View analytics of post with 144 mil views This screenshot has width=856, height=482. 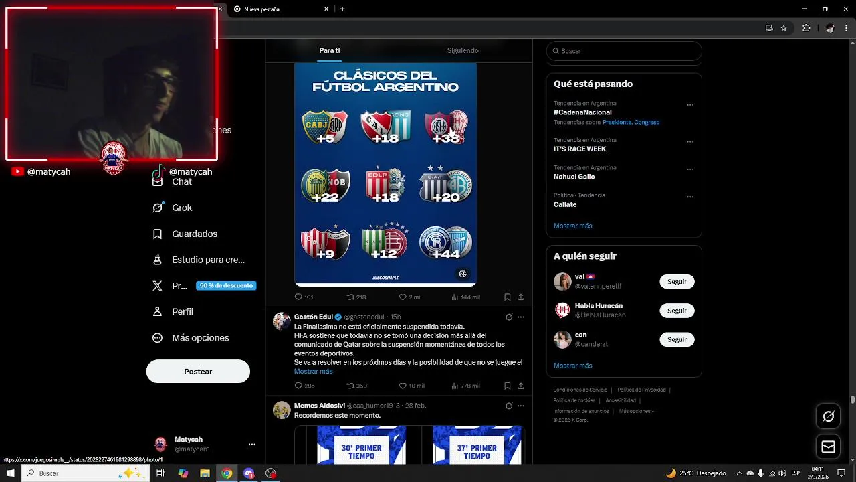click(466, 297)
